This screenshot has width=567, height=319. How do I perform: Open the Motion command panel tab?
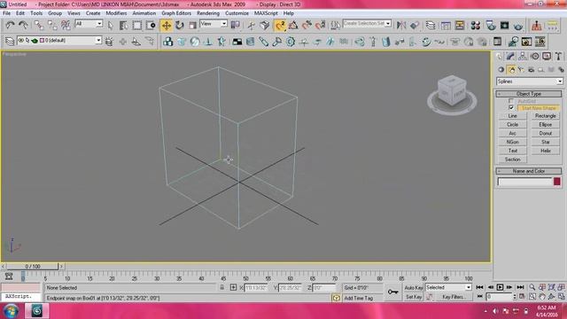[535, 57]
